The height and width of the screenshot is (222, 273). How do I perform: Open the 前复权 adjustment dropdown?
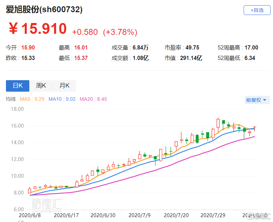pos(257,100)
